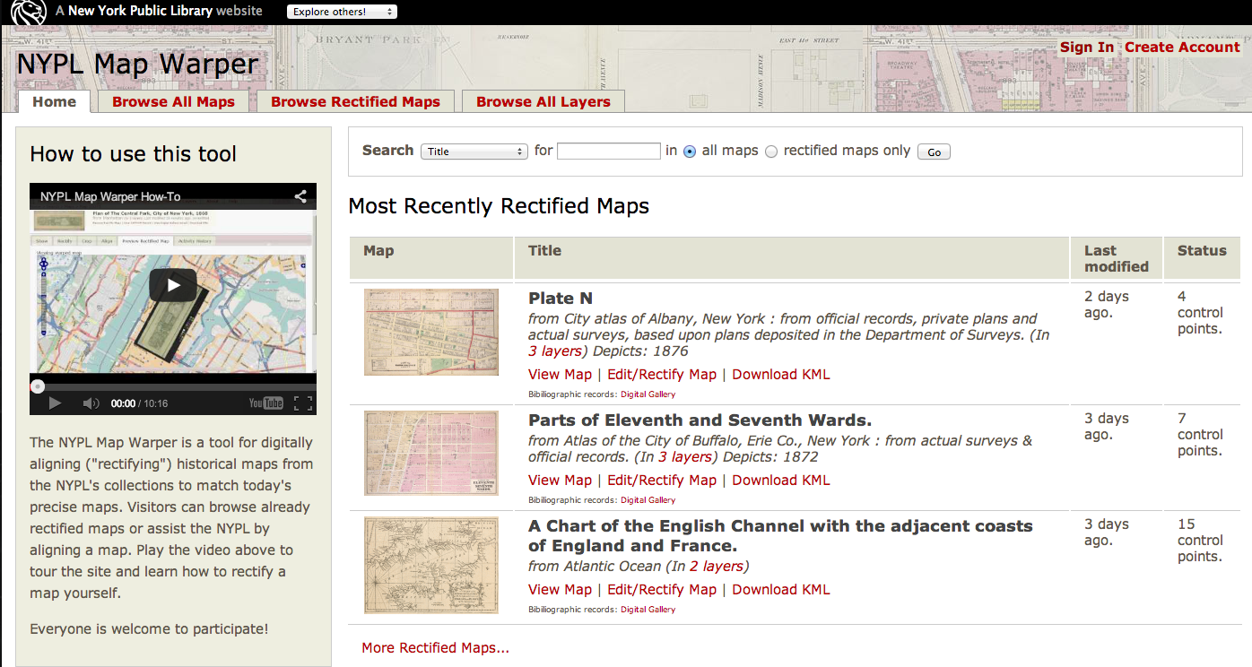Click Edit/Rectify Map for Eleventh and Seventh Wards

(x=662, y=480)
